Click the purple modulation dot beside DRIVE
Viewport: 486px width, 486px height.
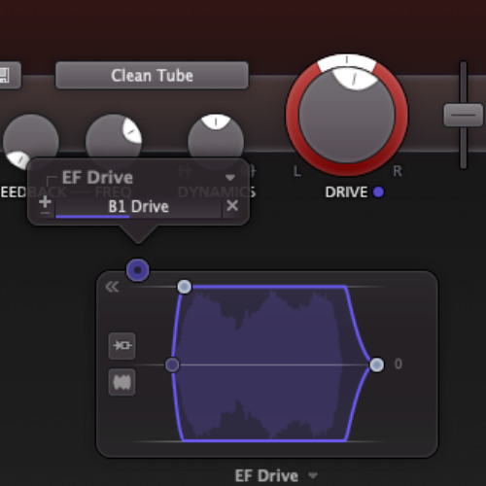[x=378, y=192]
